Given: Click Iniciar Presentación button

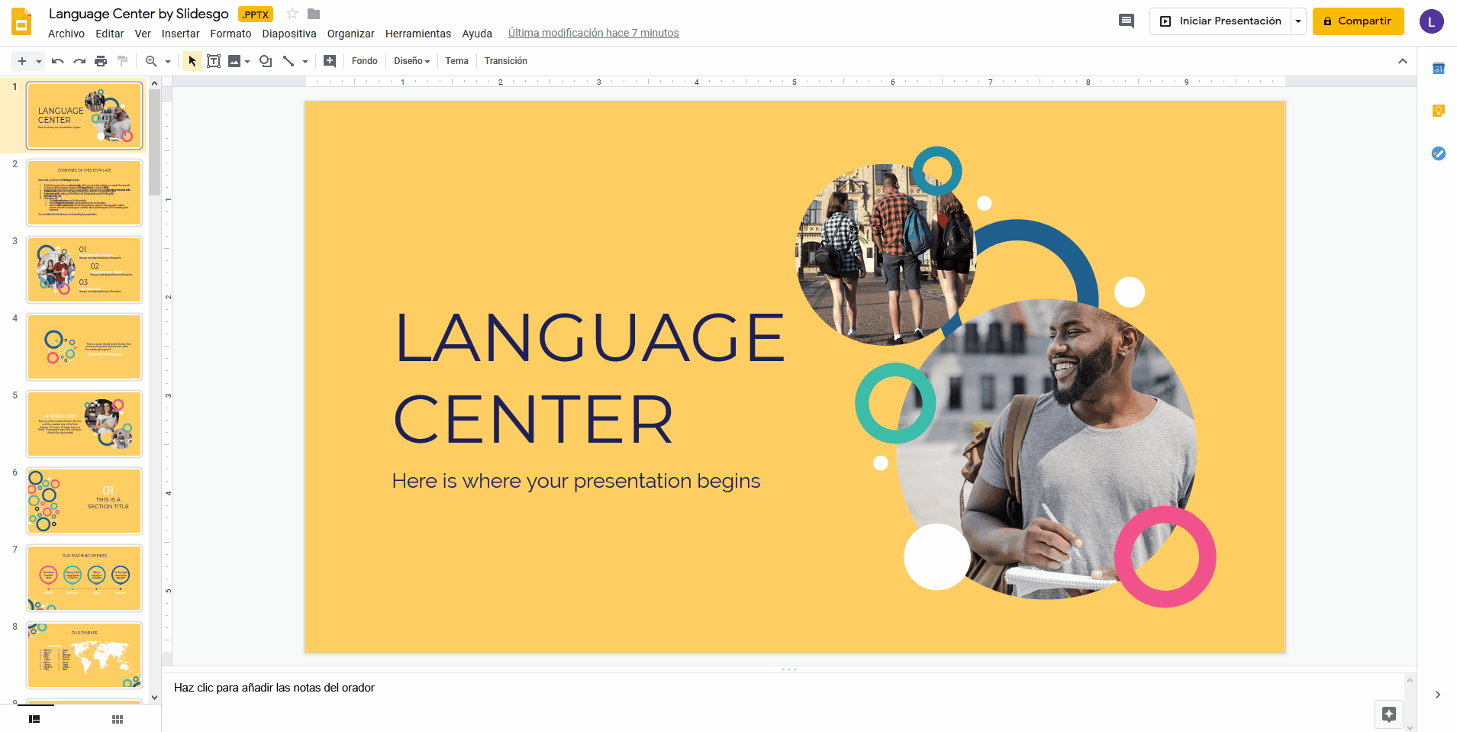Looking at the screenshot, I should [x=1220, y=21].
